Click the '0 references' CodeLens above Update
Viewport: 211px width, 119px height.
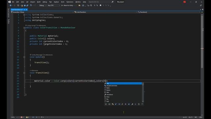(x=48, y=55)
